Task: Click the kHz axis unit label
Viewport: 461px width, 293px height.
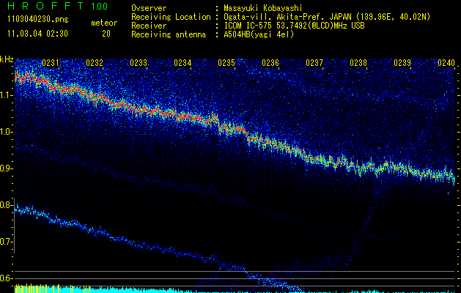Action: click(x=7, y=59)
